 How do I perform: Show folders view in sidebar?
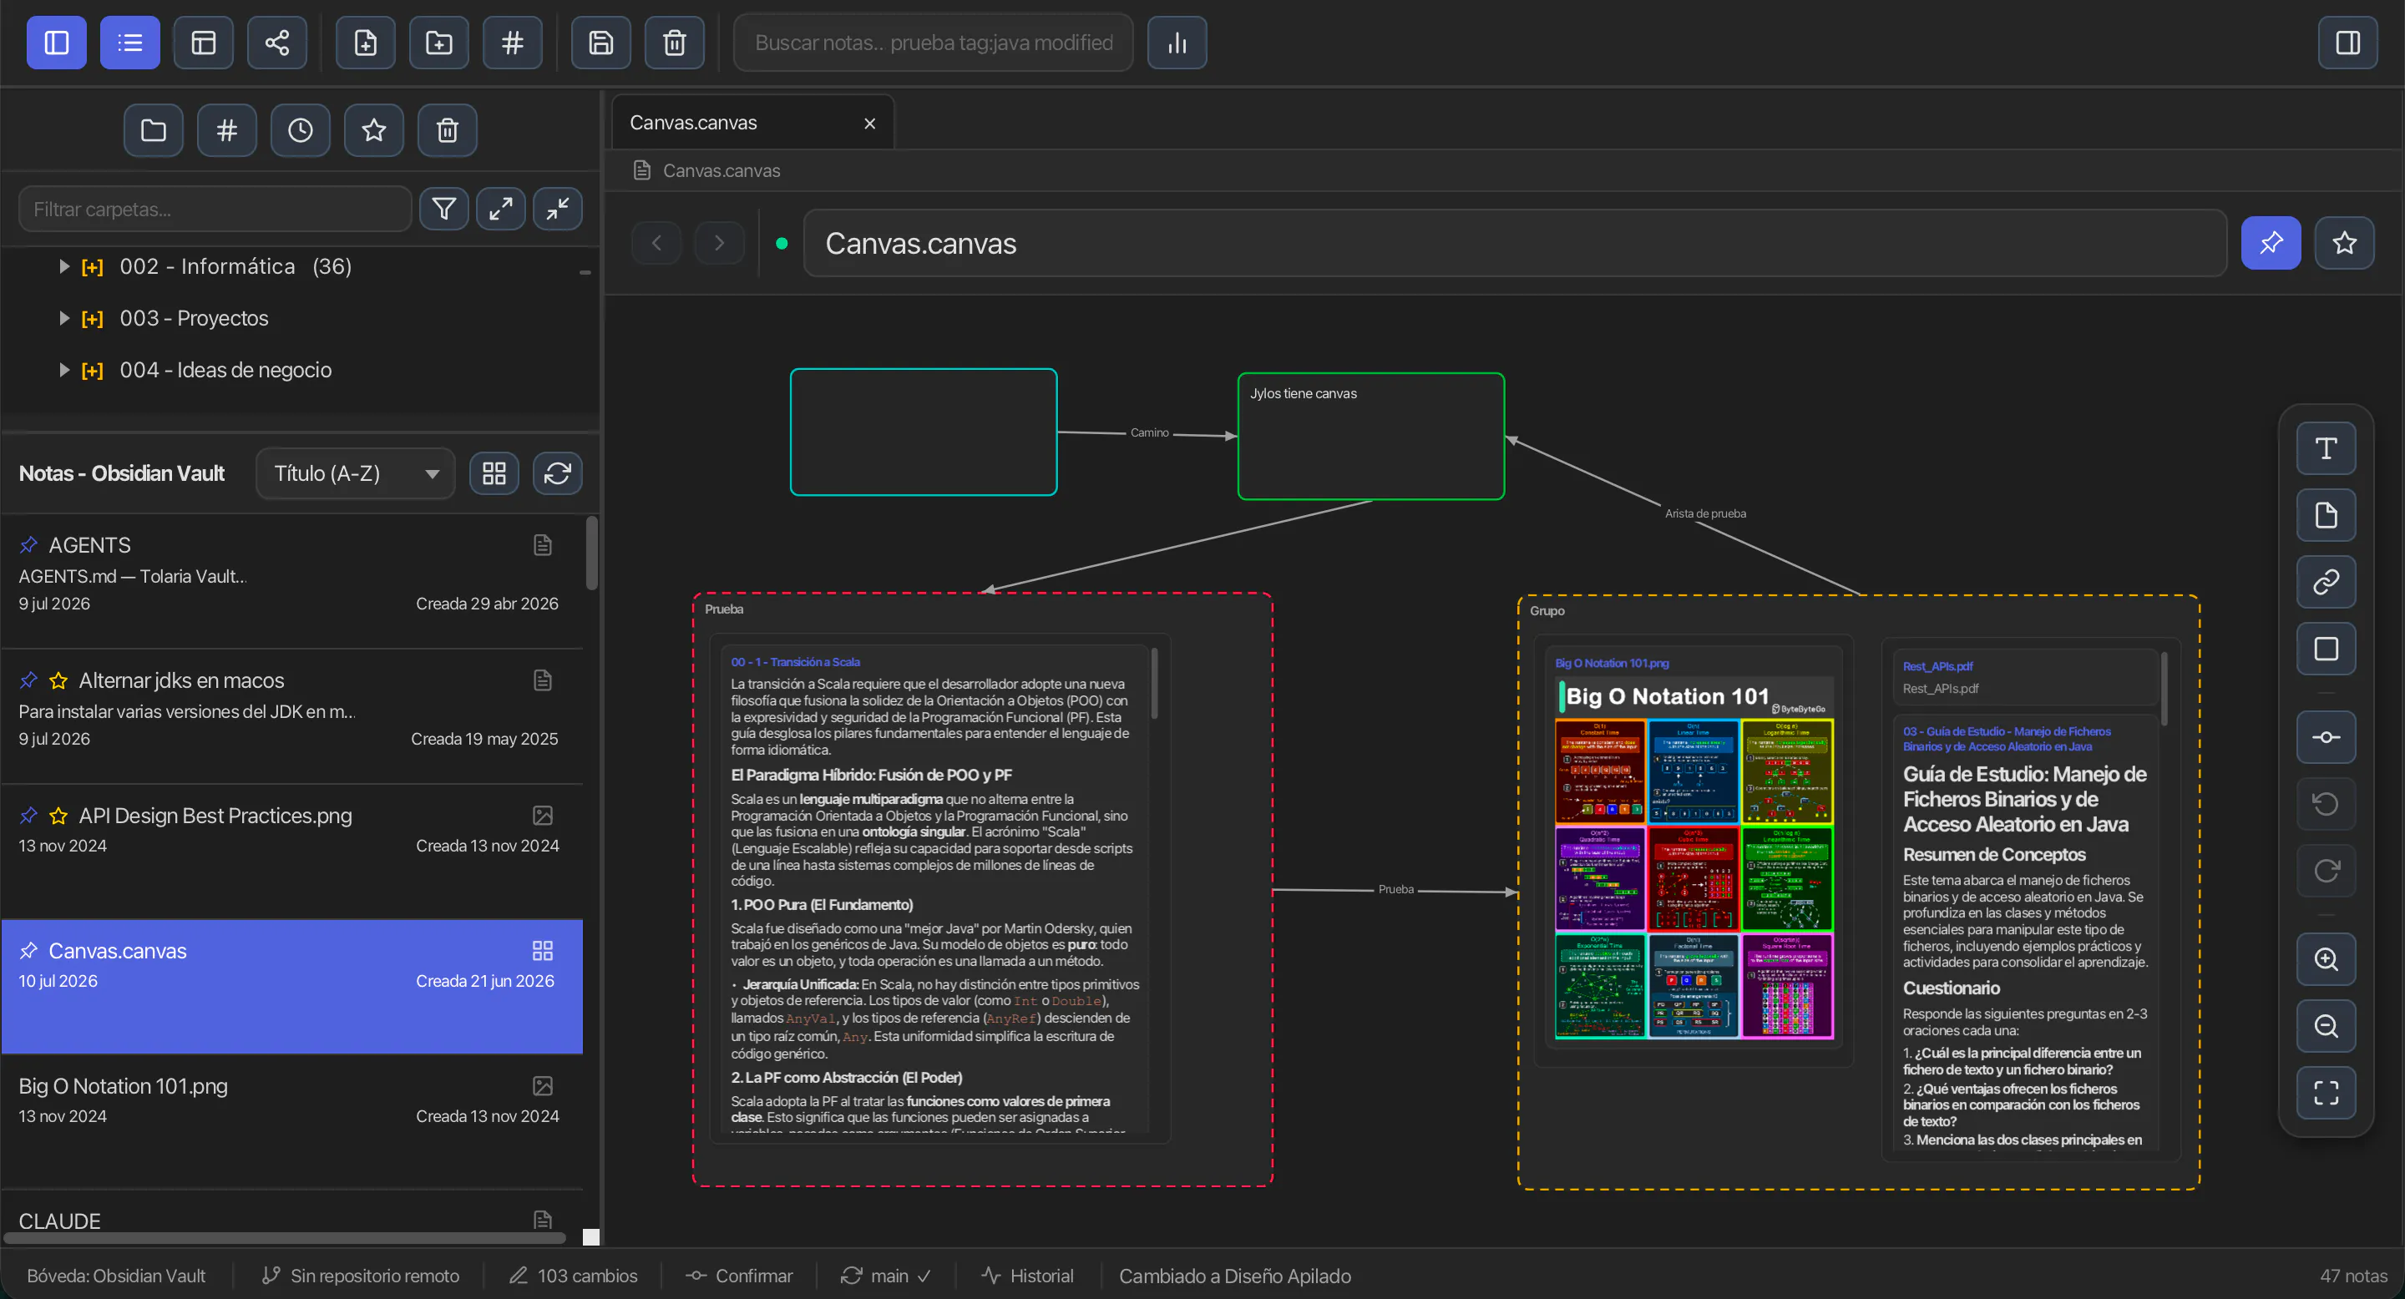[153, 130]
